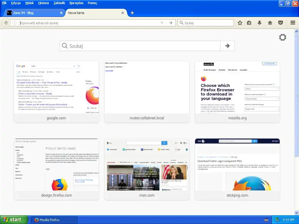Open the Narzędzia menu
Screen dimensions: 299x224
point(76,3)
